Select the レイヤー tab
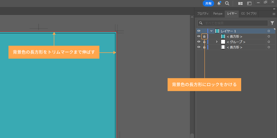277x138 pixels. (232, 14)
